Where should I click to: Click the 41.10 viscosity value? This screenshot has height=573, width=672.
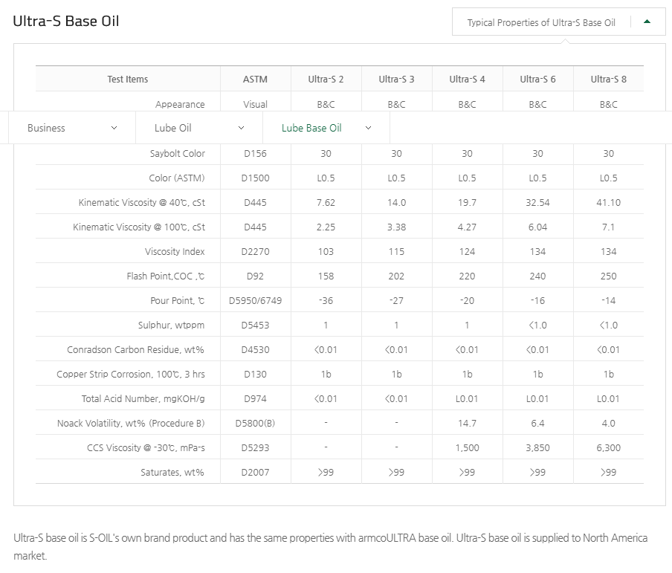609,202
